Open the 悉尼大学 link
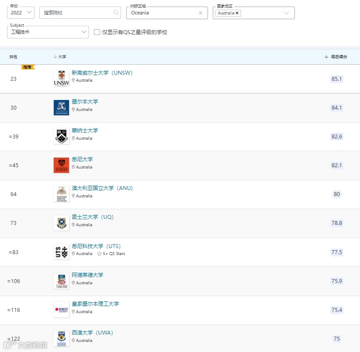The image size is (360, 352). [x=82, y=159]
